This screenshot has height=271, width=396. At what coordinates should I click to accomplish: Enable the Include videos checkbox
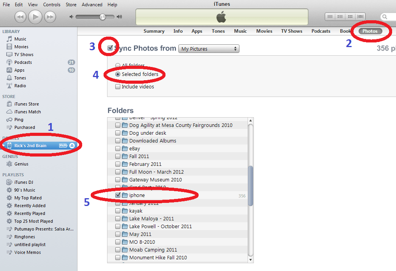click(x=118, y=86)
